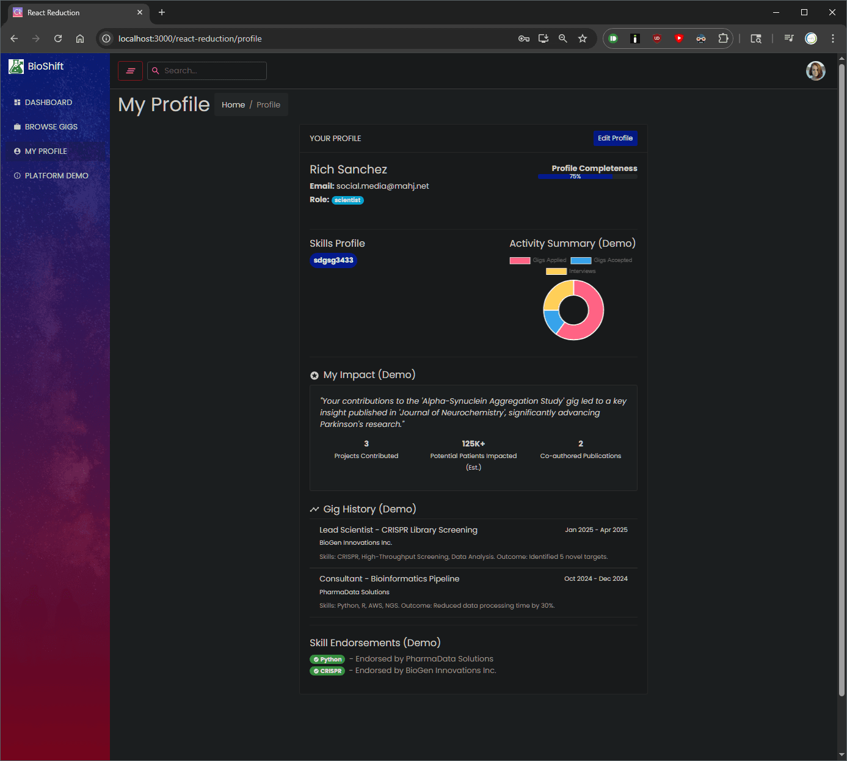Click the Profile Completeness progress bar

pos(587,177)
